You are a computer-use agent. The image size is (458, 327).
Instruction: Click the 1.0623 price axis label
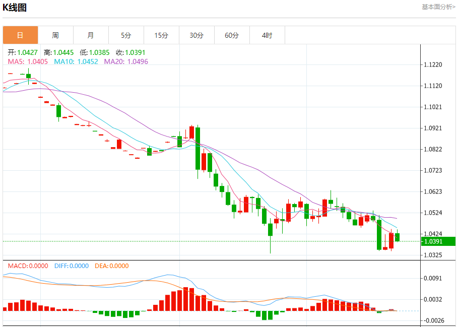pos(433,192)
